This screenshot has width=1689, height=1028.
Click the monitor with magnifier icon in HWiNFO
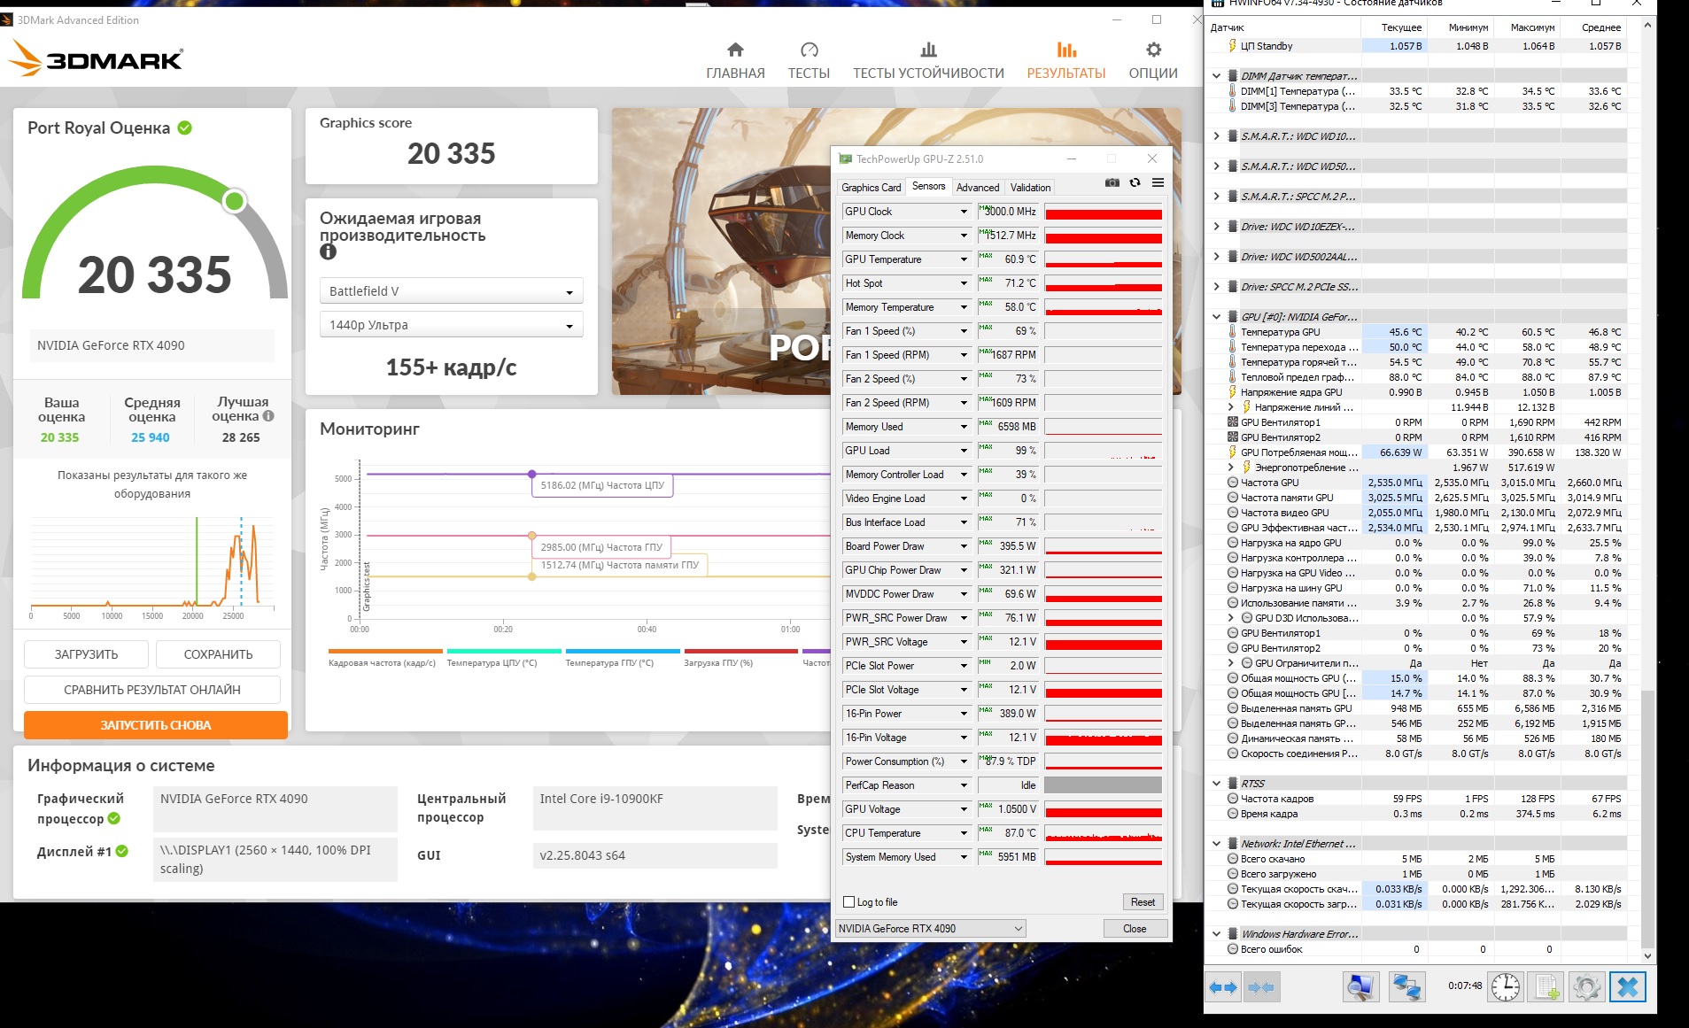click(1361, 986)
